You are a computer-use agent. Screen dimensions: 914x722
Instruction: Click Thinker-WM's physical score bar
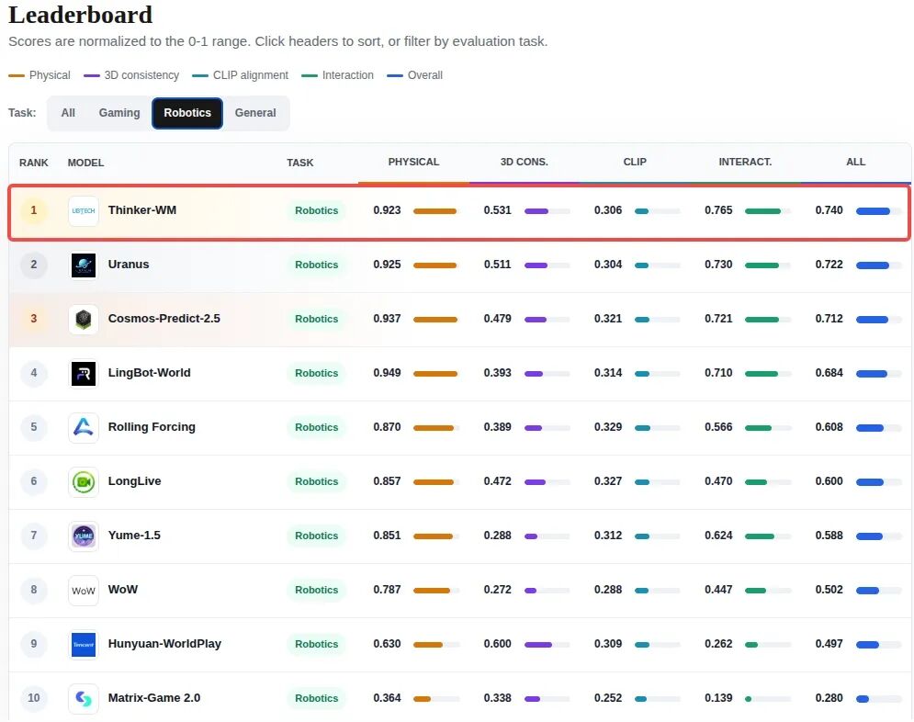[x=436, y=211]
